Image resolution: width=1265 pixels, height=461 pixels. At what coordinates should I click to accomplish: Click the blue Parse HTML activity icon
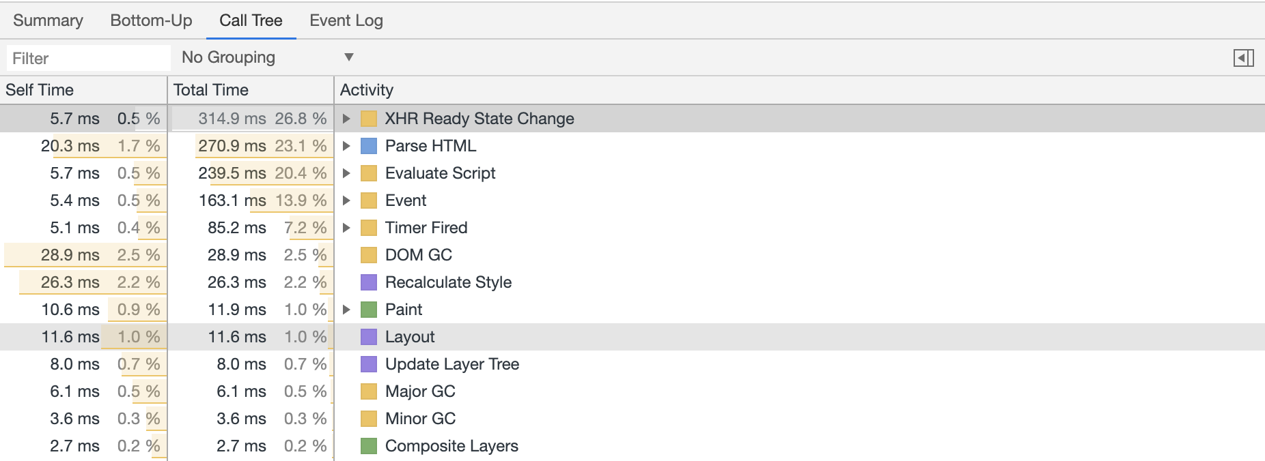click(369, 145)
